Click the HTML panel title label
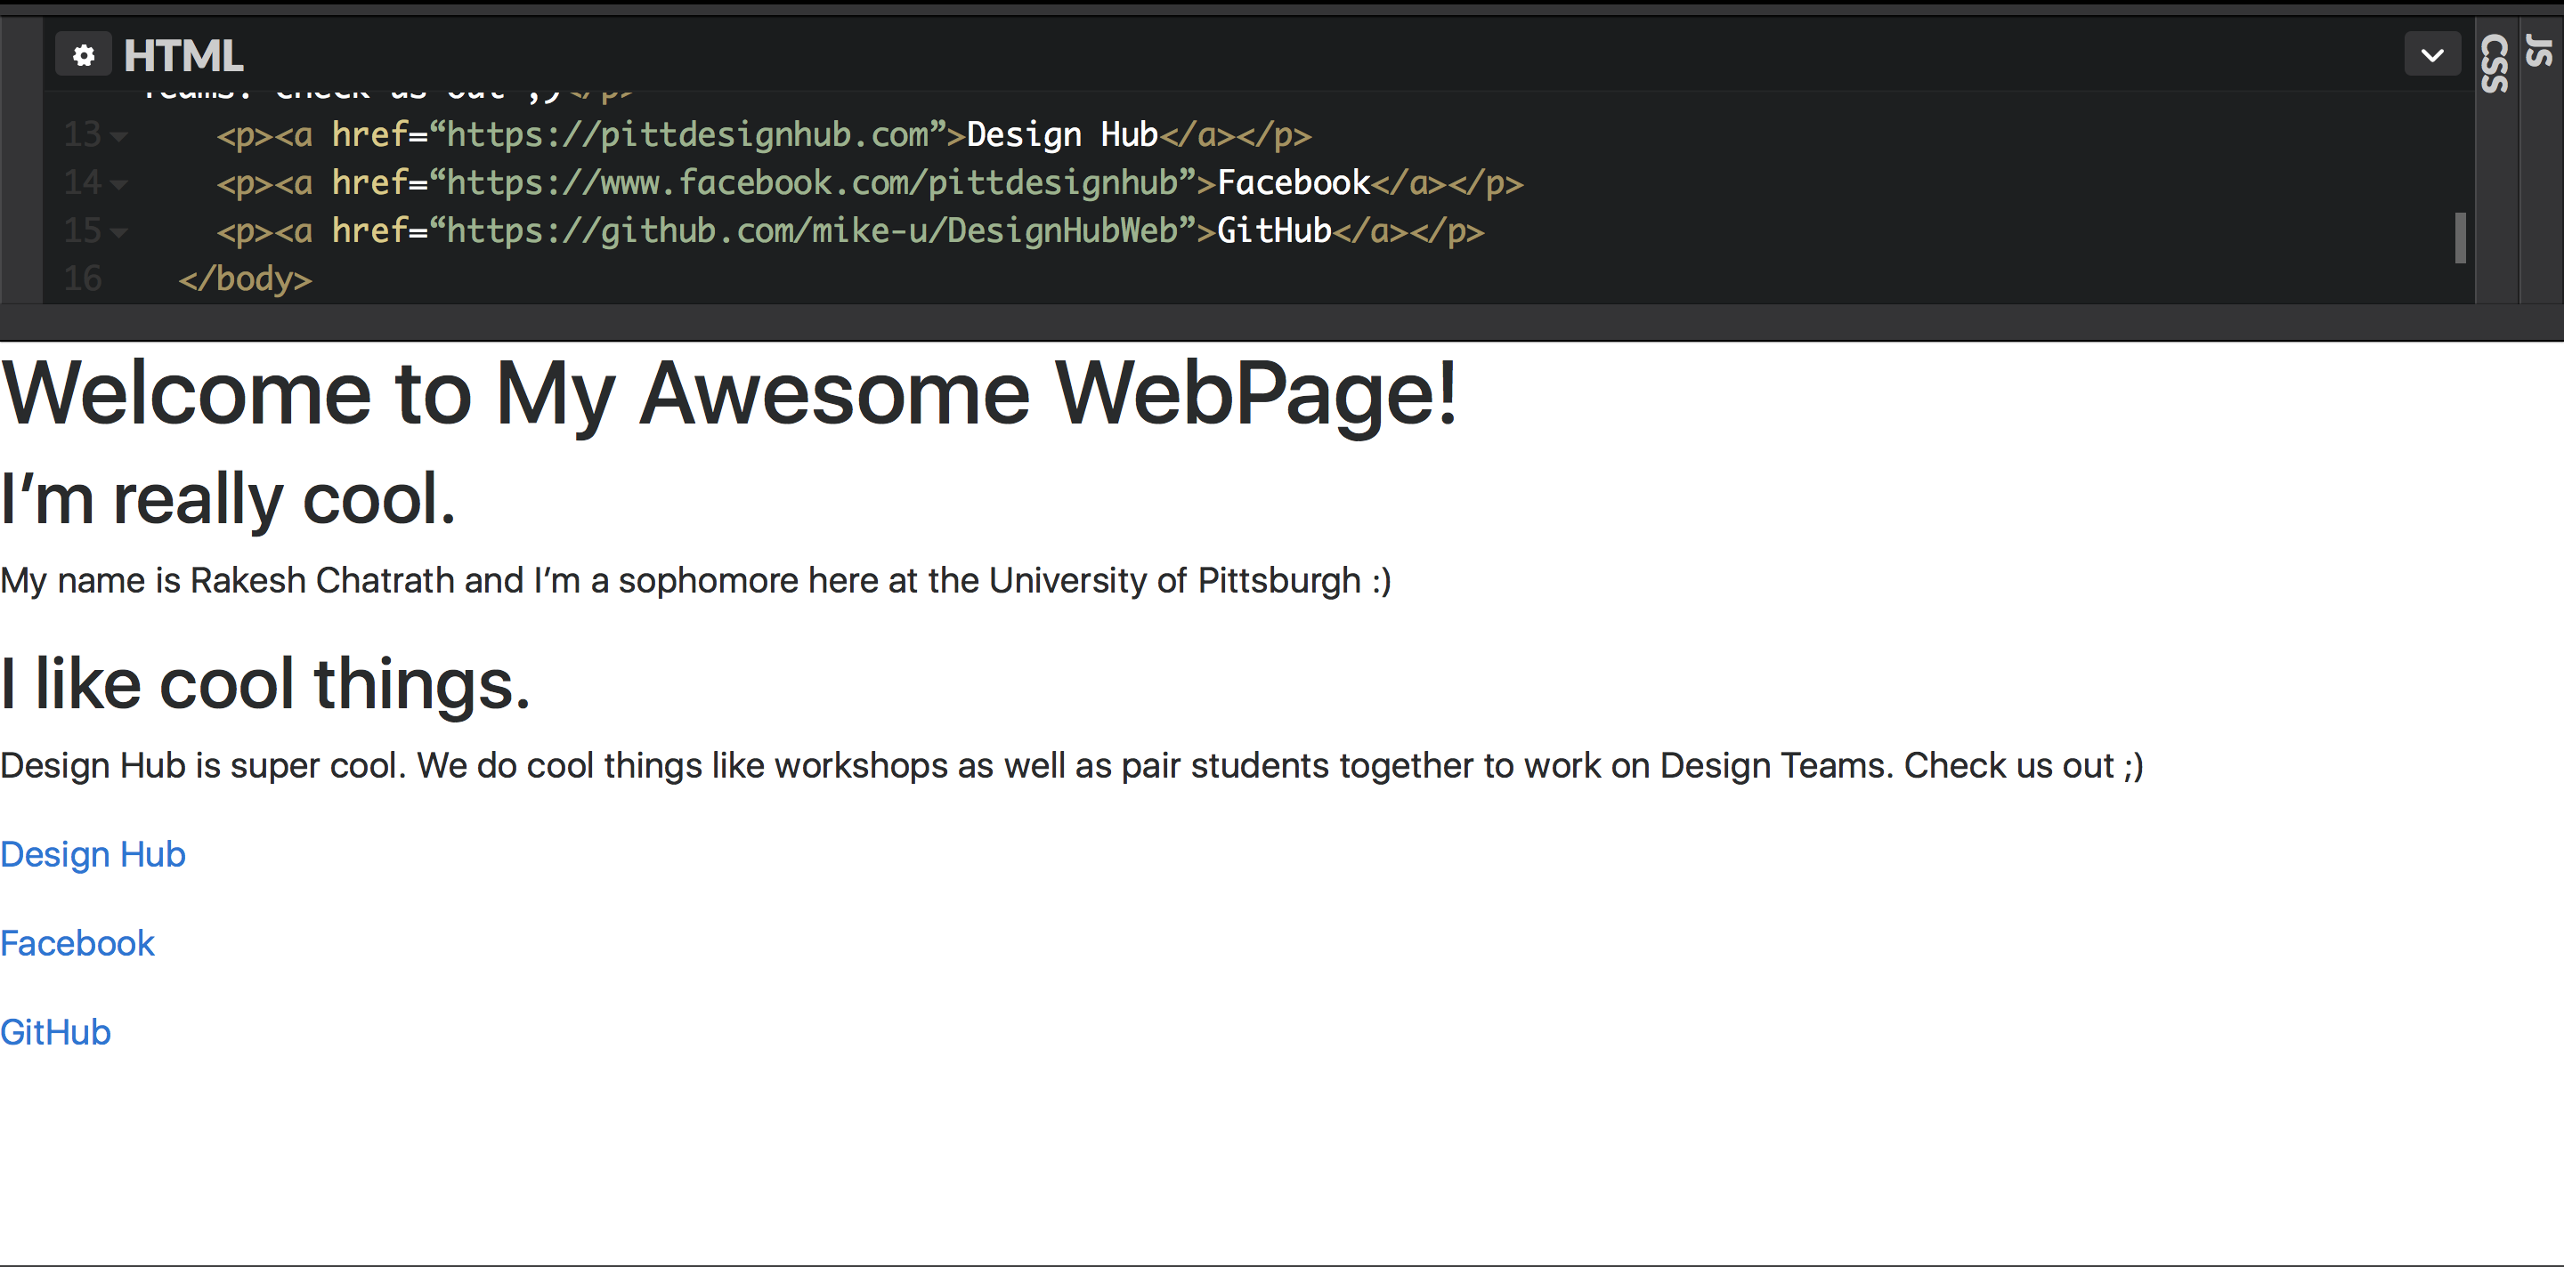 183,56
